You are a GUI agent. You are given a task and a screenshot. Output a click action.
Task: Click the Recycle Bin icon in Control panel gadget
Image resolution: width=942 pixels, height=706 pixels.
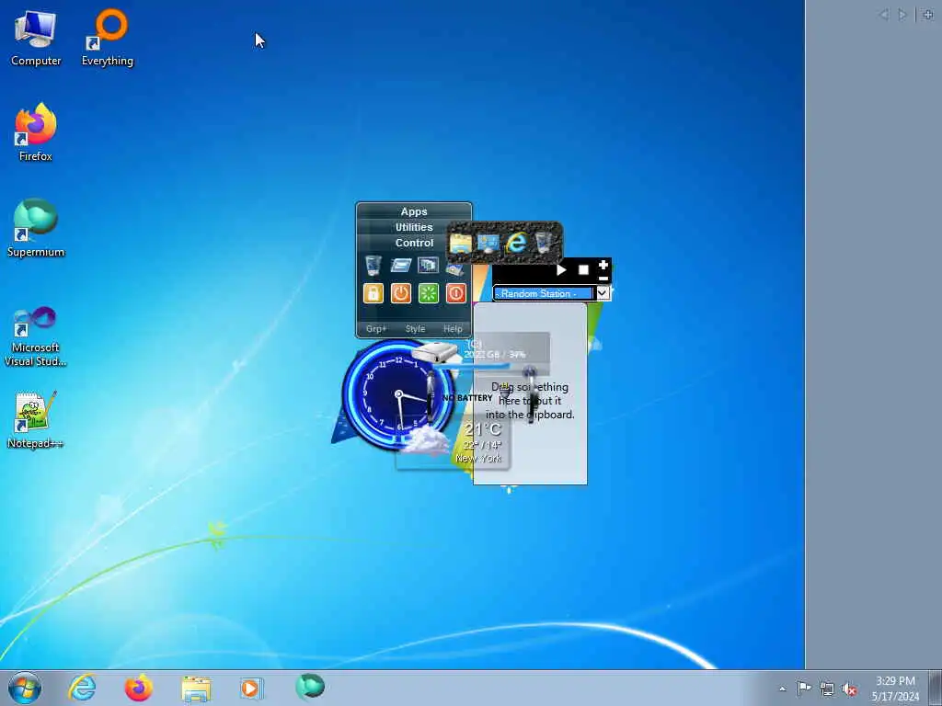coord(373,266)
